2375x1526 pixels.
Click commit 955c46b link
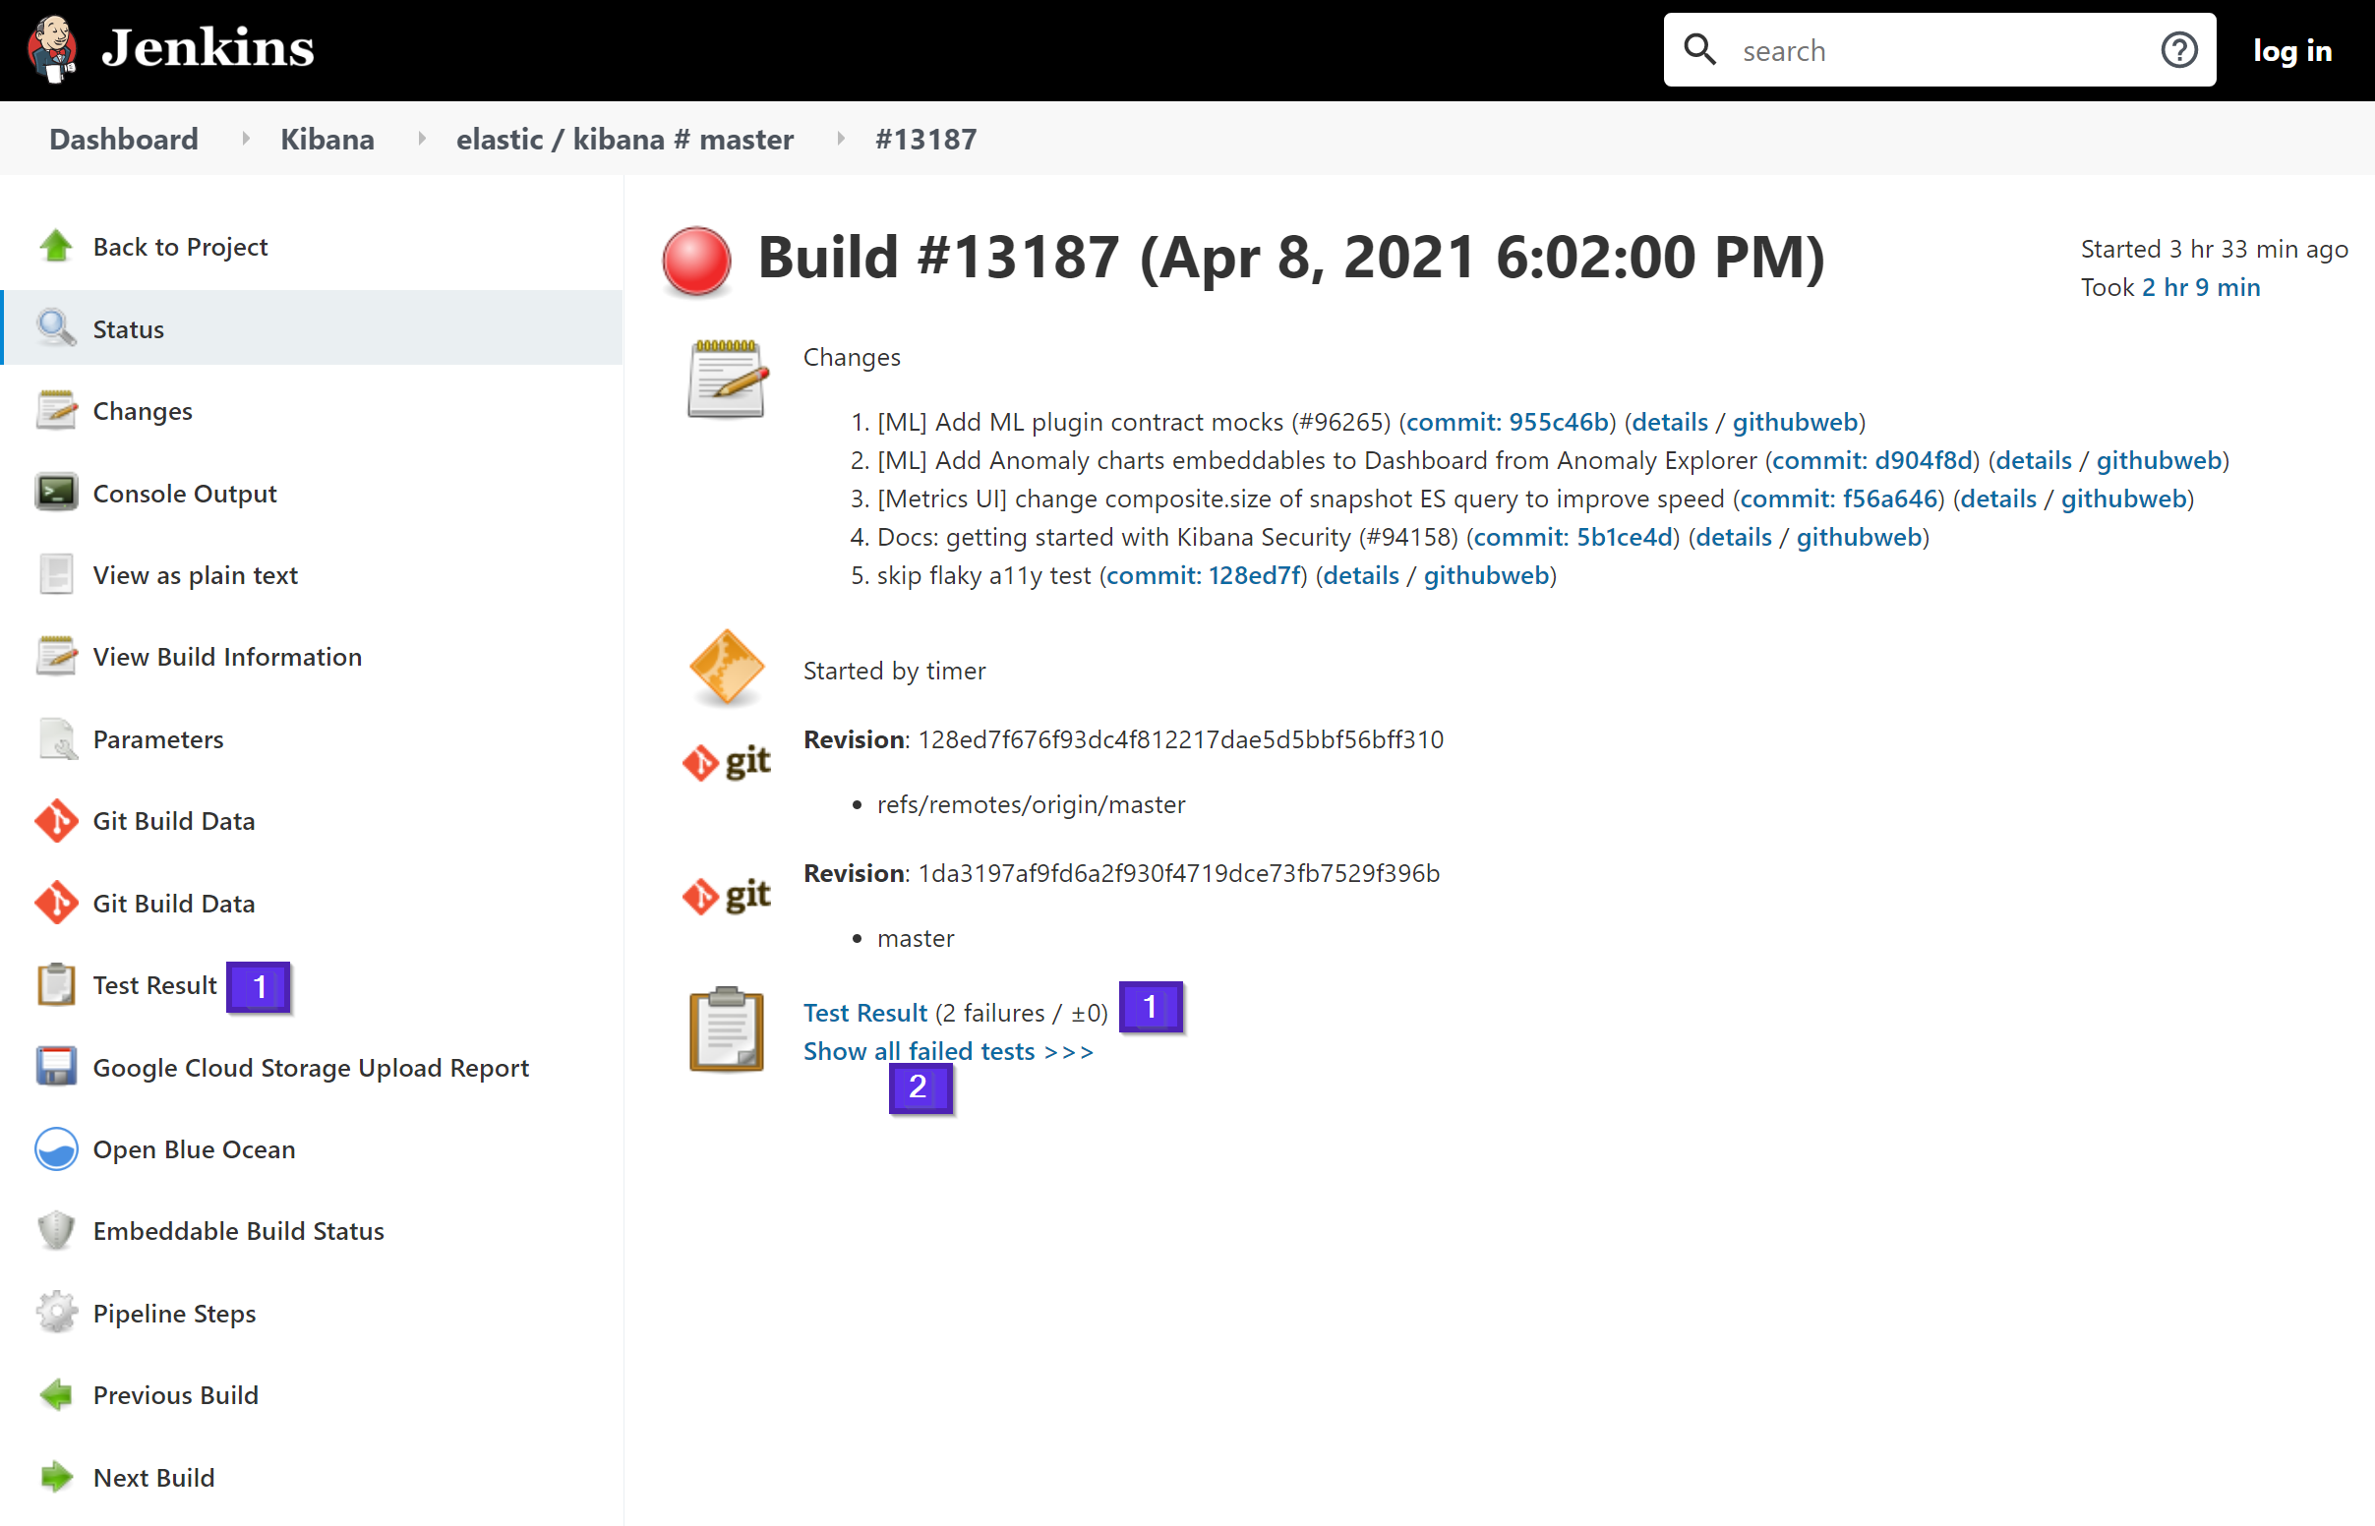(x=1506, y=421)
